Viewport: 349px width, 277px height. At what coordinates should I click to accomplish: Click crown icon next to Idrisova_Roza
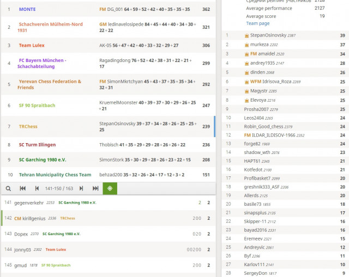246,82
